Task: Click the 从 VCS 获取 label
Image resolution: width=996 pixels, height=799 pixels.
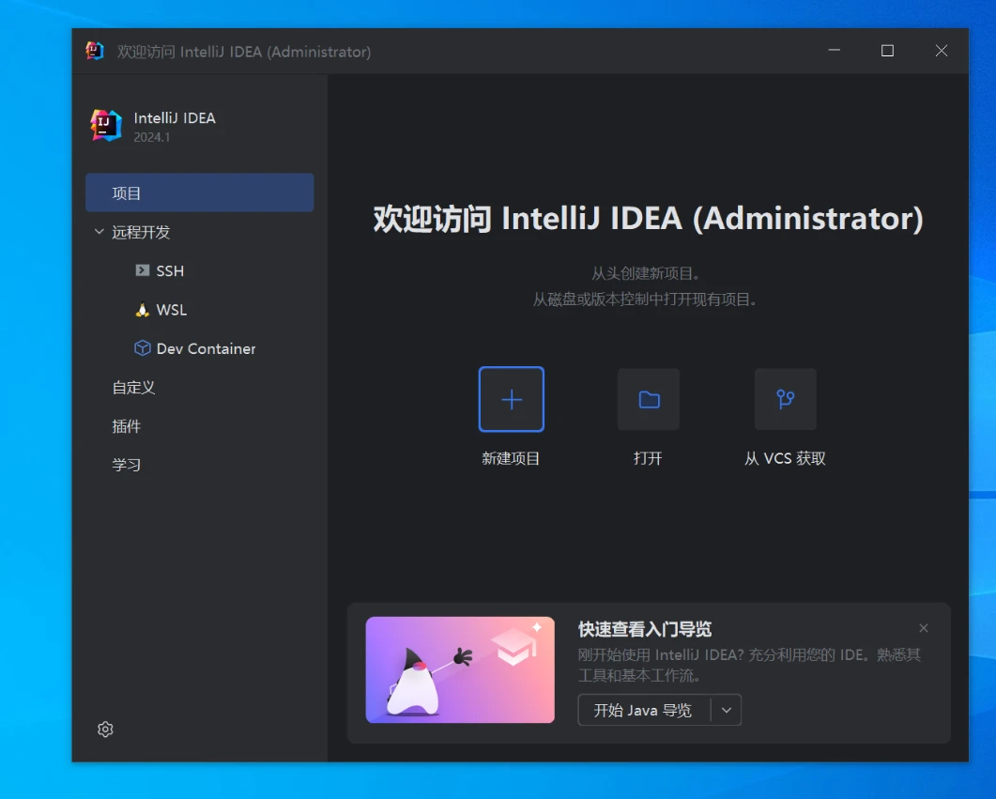Action: tap(785, 458)
